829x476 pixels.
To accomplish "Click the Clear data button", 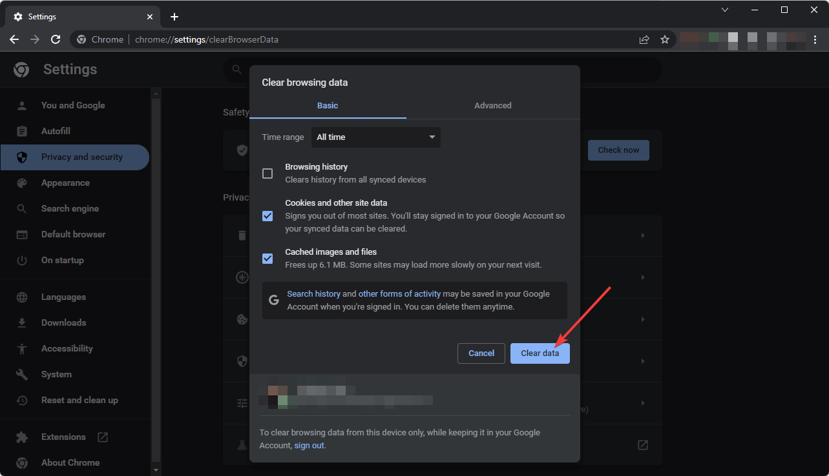I will click(540, 353).
